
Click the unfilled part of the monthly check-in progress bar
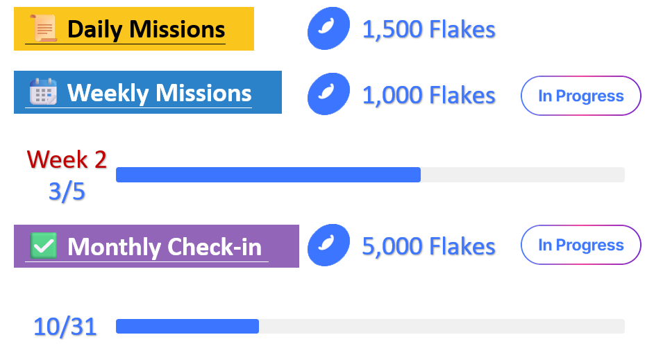pyautogui.click(x=442, y=326)
